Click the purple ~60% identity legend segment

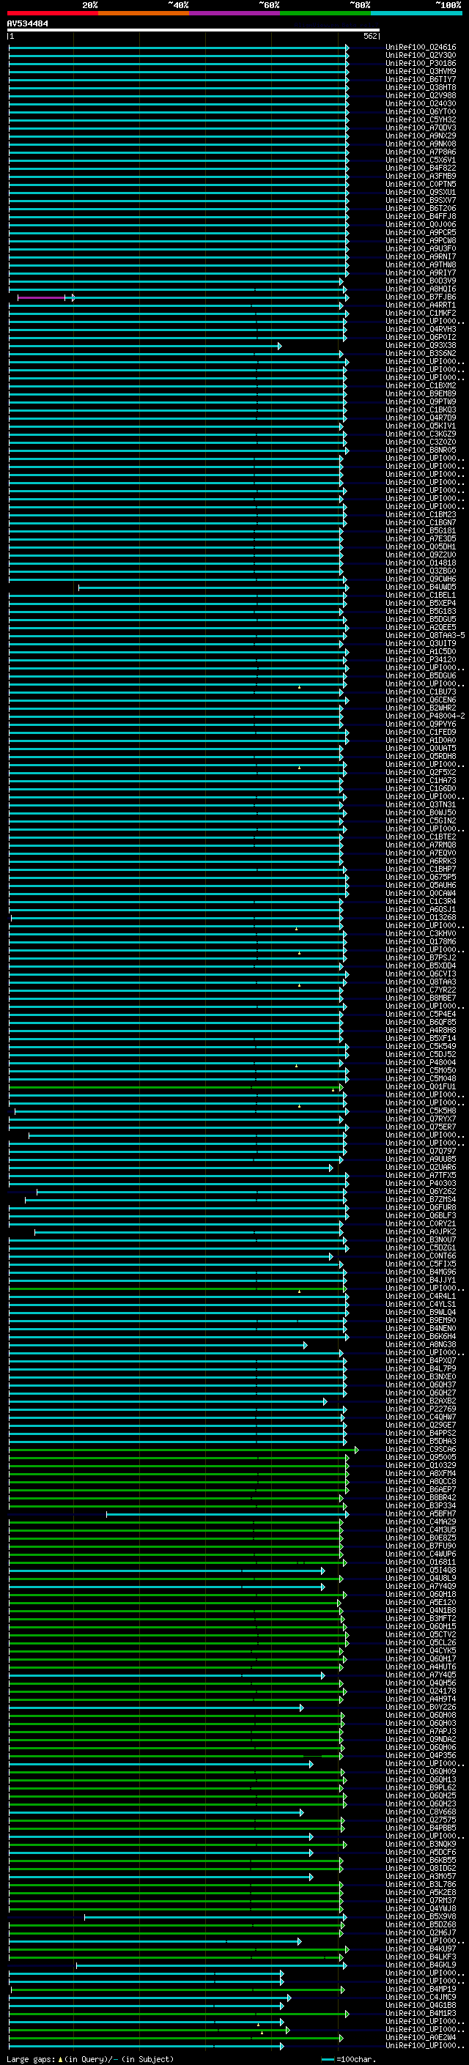(x=235, y=14)
